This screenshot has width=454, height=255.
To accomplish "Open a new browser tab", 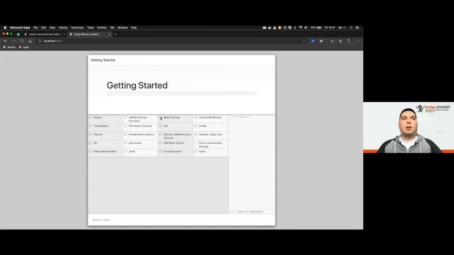I will pos(116,35).
